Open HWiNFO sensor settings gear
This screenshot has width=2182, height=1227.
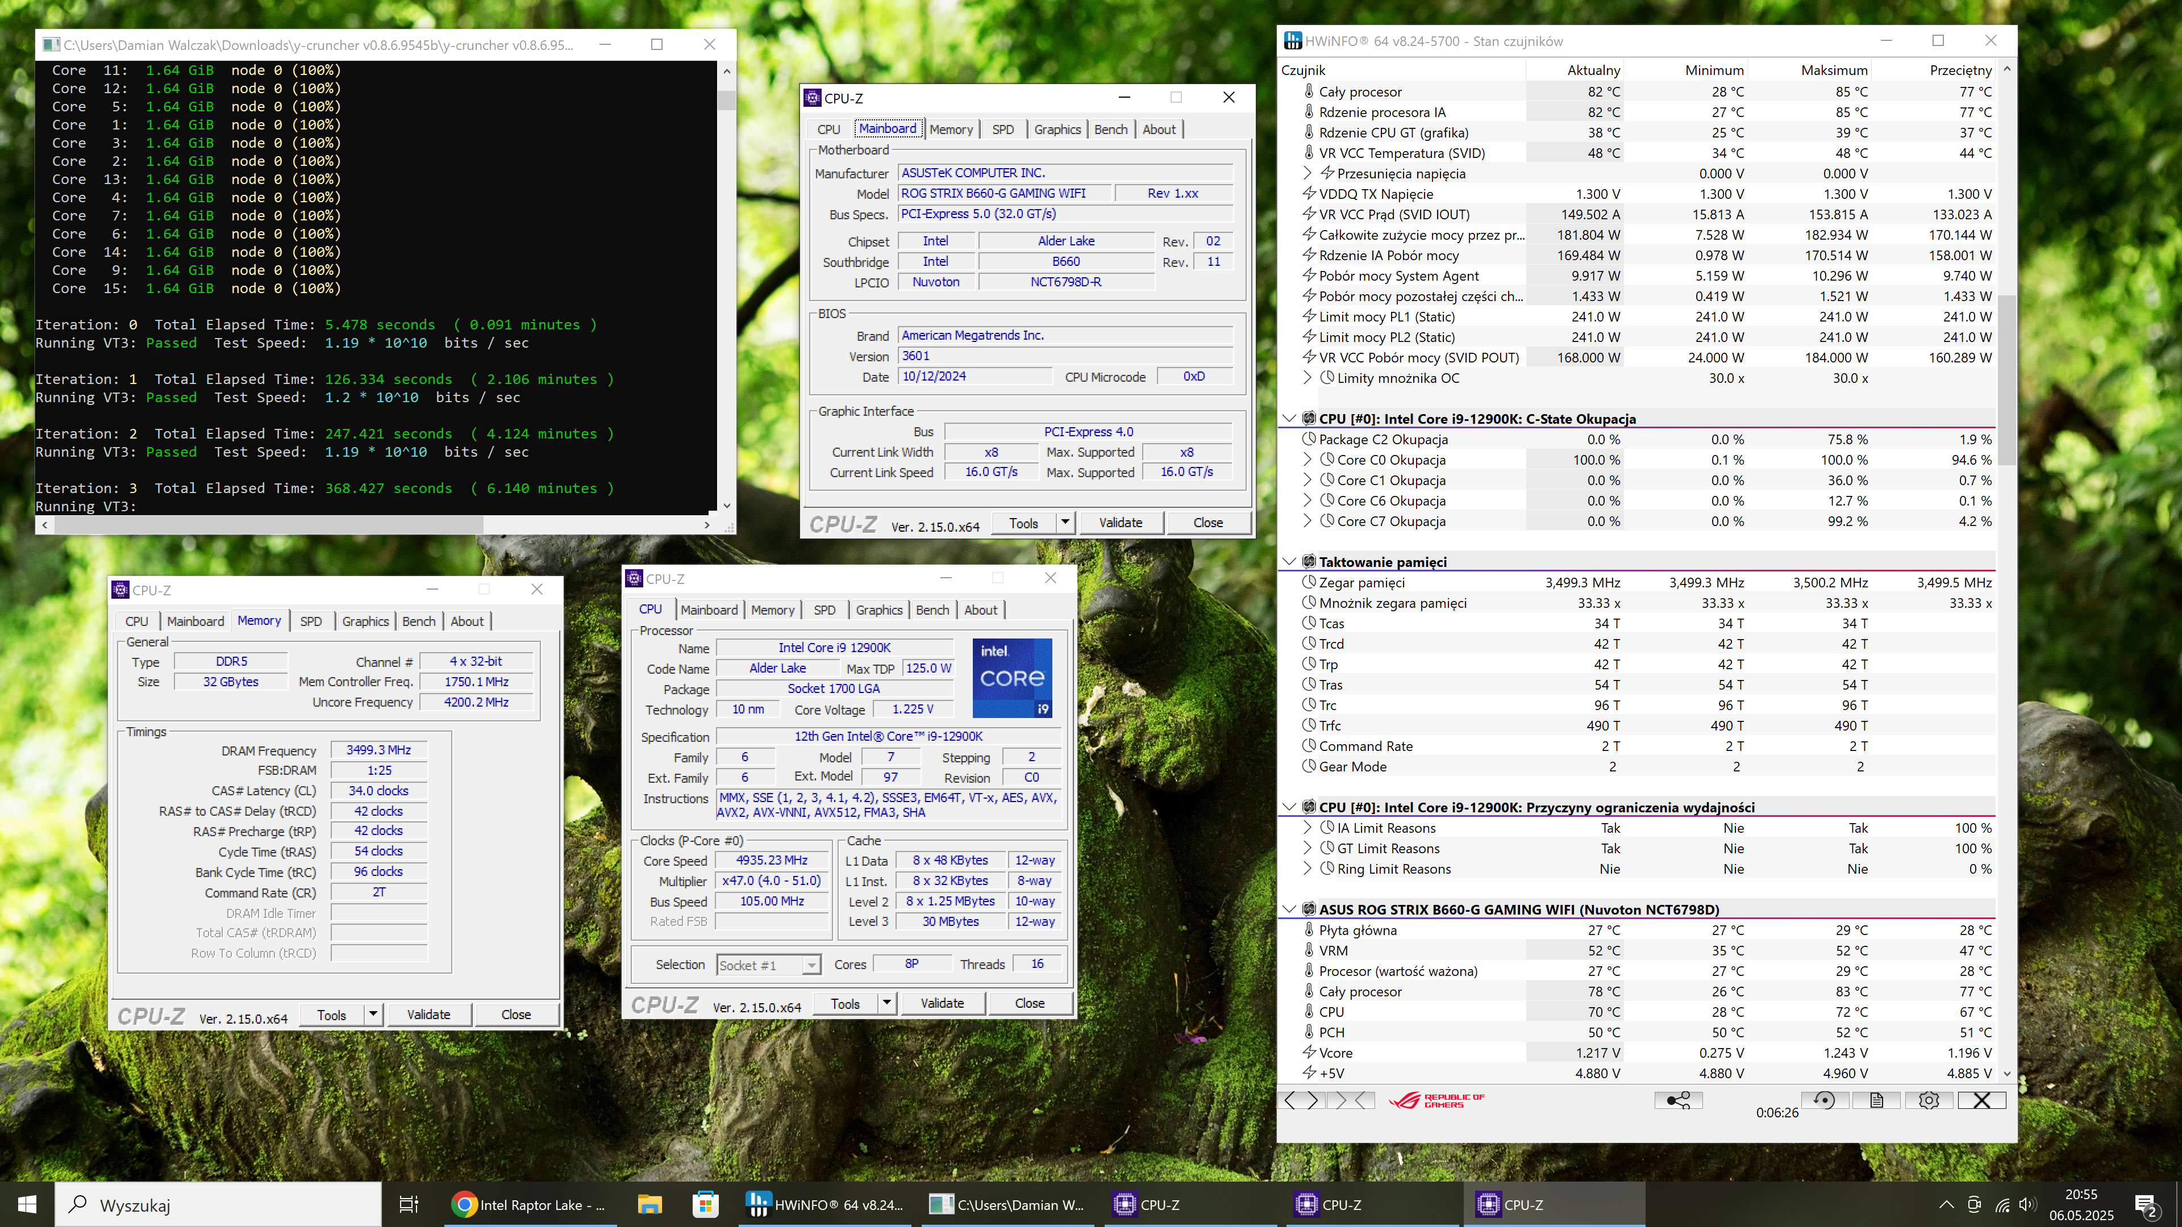[x=1929, y=1100]
